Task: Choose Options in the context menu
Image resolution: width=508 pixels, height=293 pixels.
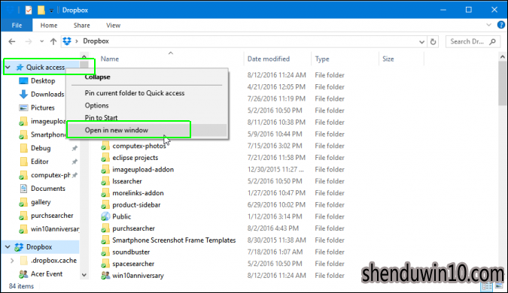Action: click(x=96, y=105)
